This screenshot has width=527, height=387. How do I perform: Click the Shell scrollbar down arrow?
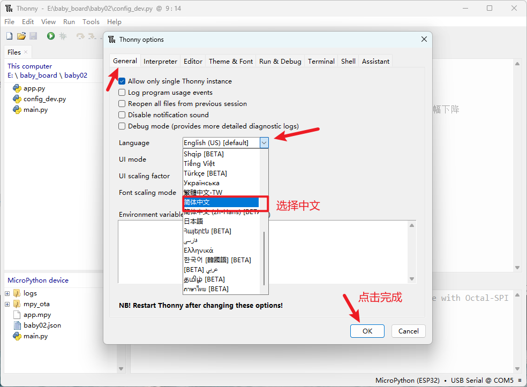517,368
